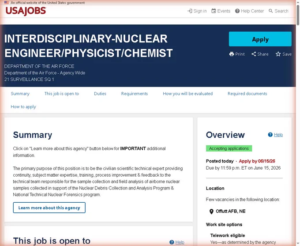
Task: Click the Share text label
Action: coord(262,54)
